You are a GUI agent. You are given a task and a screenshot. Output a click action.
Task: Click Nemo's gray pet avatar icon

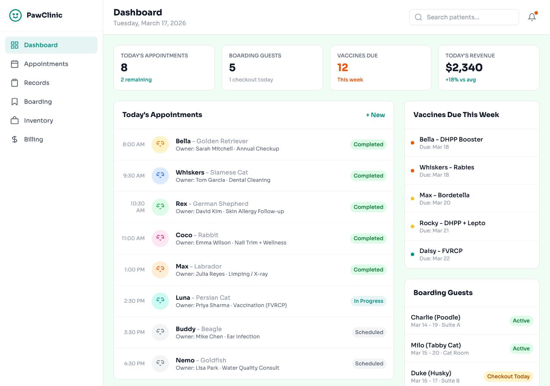click(x=160, y=364)
